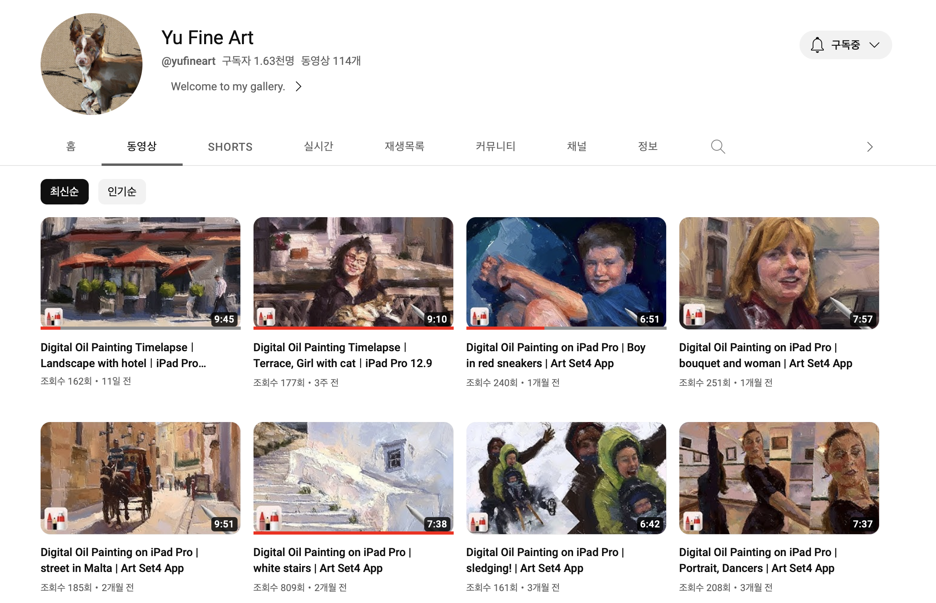Open the bouquet and woman video thumbnail
This screenshot has width=936, height=603.
coord(779,273)
